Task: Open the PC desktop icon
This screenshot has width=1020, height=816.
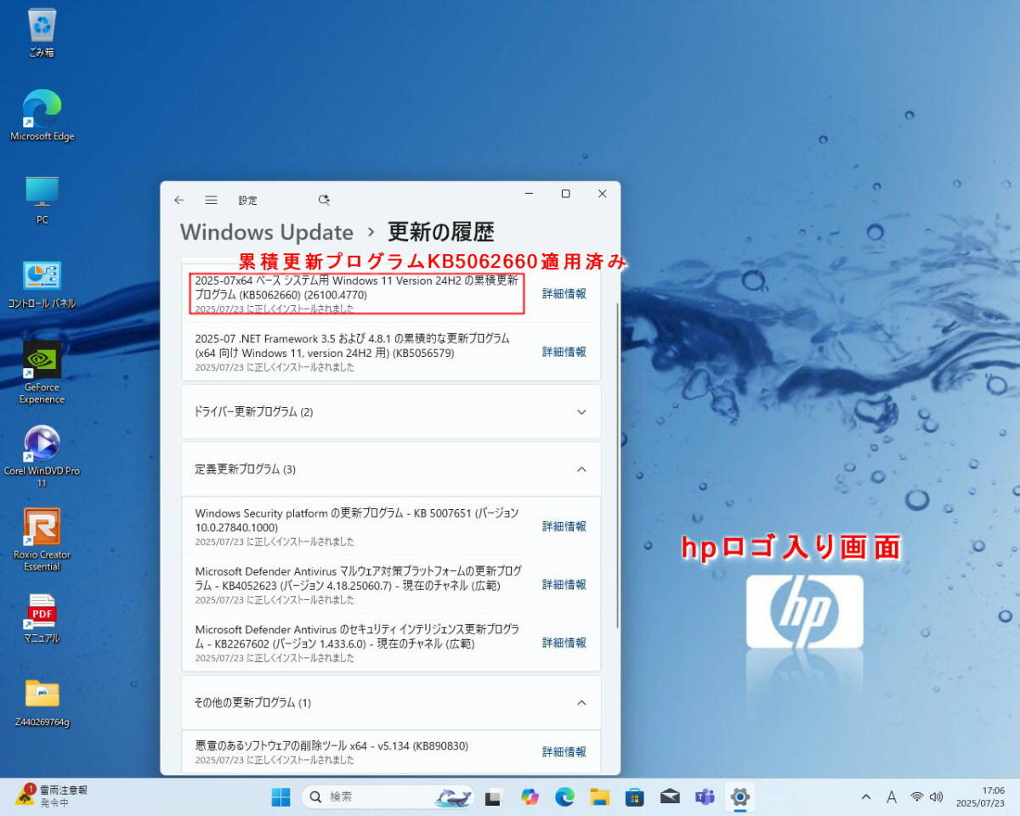Action: (42, 201)
